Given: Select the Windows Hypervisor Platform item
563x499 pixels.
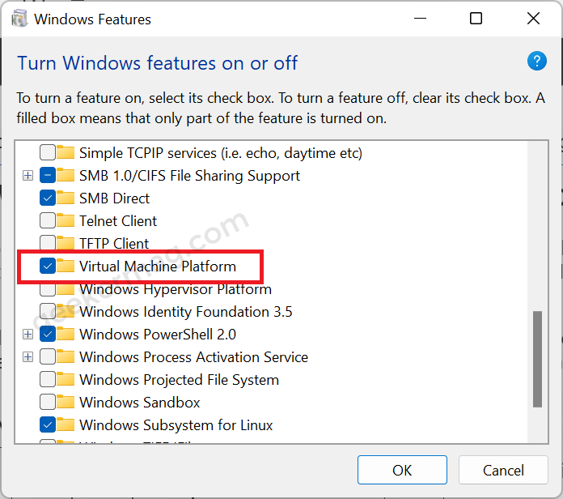Looking at the screenshot, I should [x=176, y=289].
